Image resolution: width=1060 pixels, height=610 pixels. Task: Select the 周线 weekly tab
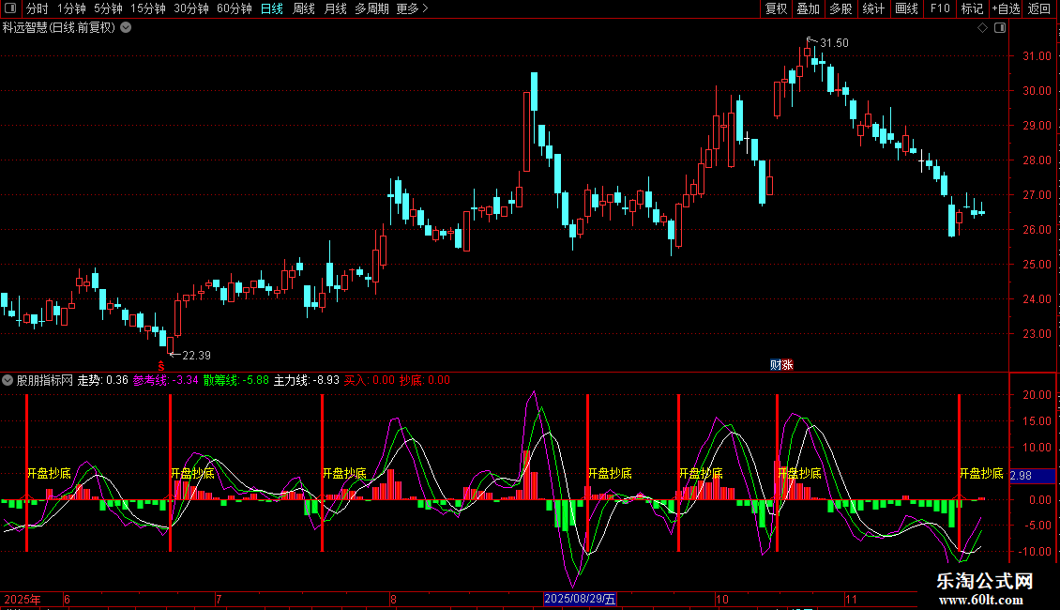point(304,8)
